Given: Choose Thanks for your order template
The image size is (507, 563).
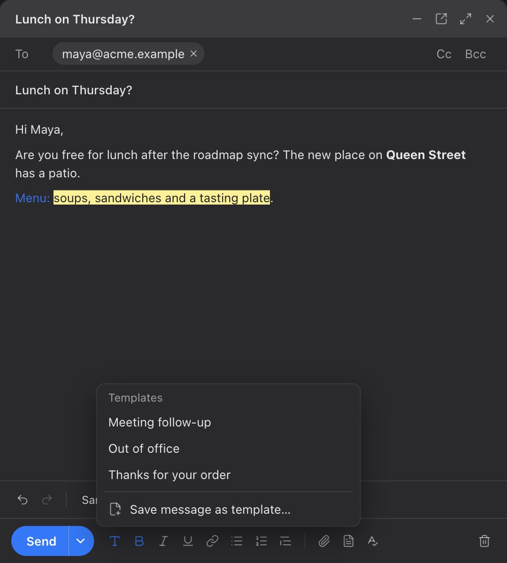Looking at the screenshot, I should tap(228, 475).
